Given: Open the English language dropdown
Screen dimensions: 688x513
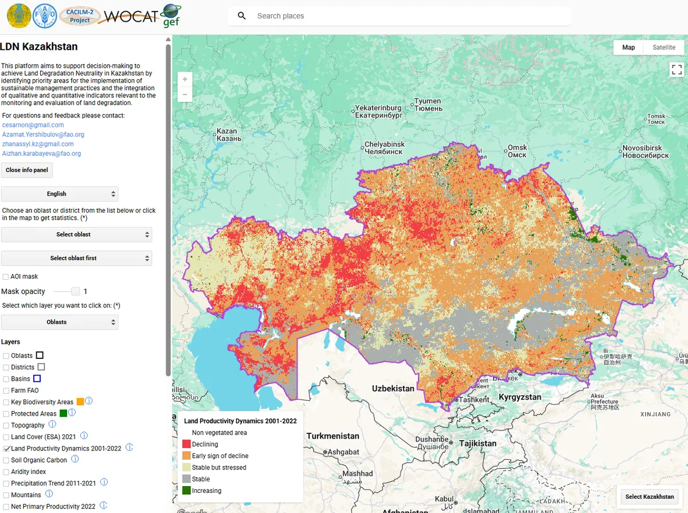Looking at the screenshot, I should pyautogui.click(x=60, y=194).
